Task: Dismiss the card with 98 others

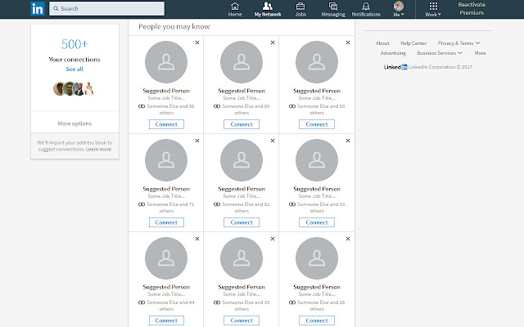Action: tap(197, 43)
